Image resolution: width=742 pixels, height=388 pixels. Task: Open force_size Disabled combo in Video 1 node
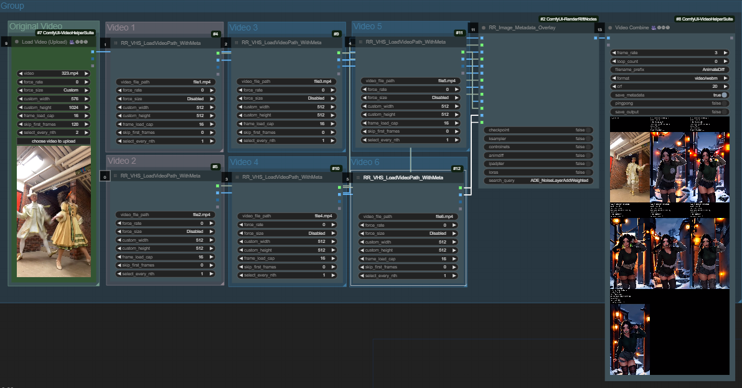(166, 99)
